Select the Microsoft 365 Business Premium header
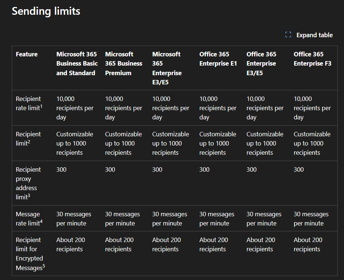This screenshot has height=280, width=344. [123, 63]
